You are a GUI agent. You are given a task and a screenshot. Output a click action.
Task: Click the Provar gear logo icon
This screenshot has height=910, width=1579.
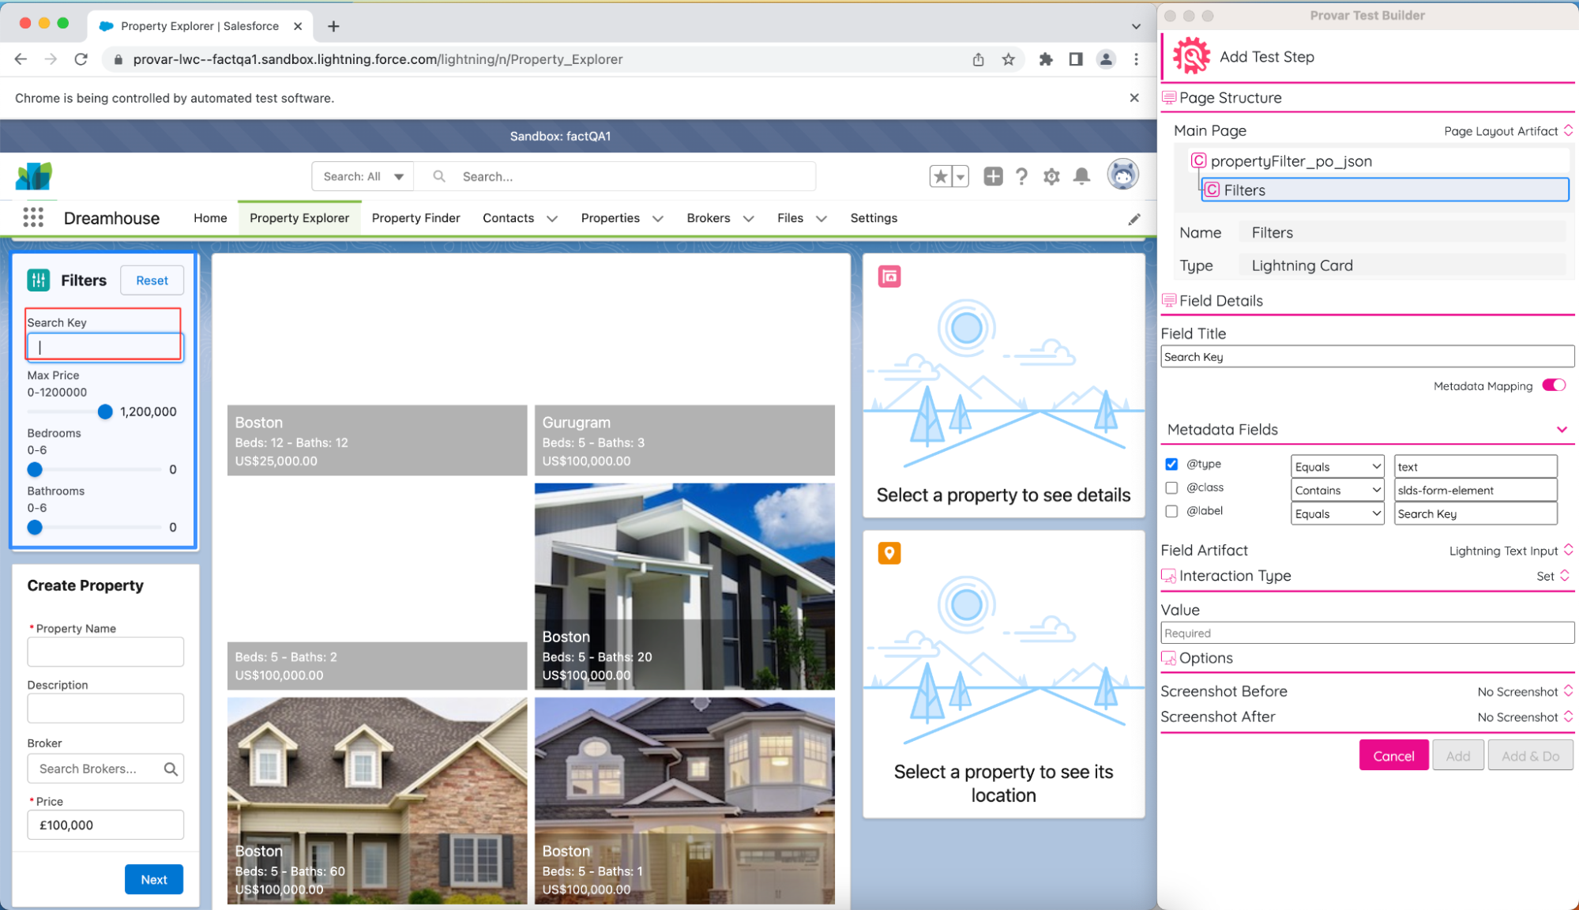[1191, 56]
